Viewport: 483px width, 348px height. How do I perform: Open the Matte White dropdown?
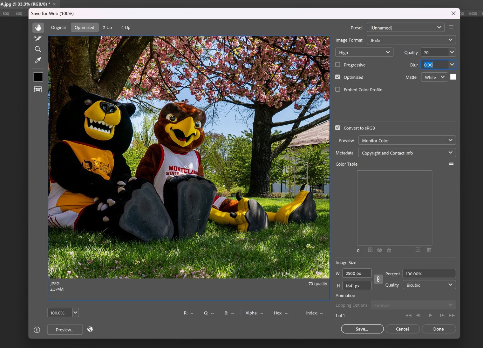(x=435, y=77)
